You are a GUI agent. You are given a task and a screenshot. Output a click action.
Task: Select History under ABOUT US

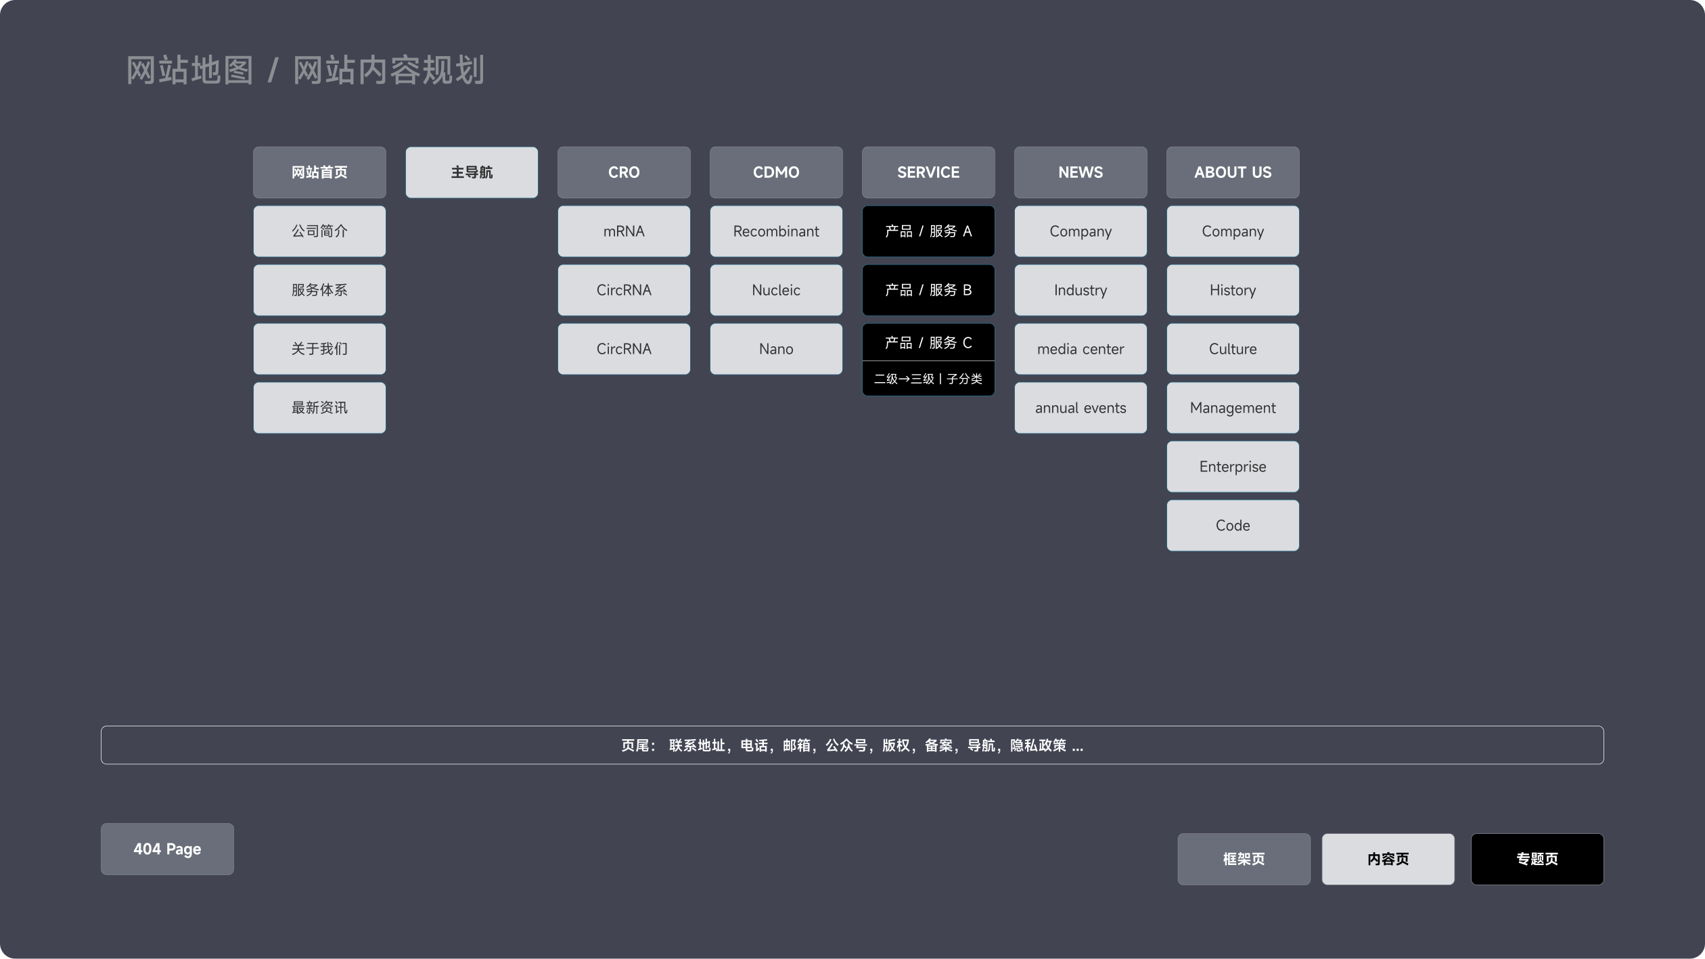[x=1232, y=290]
